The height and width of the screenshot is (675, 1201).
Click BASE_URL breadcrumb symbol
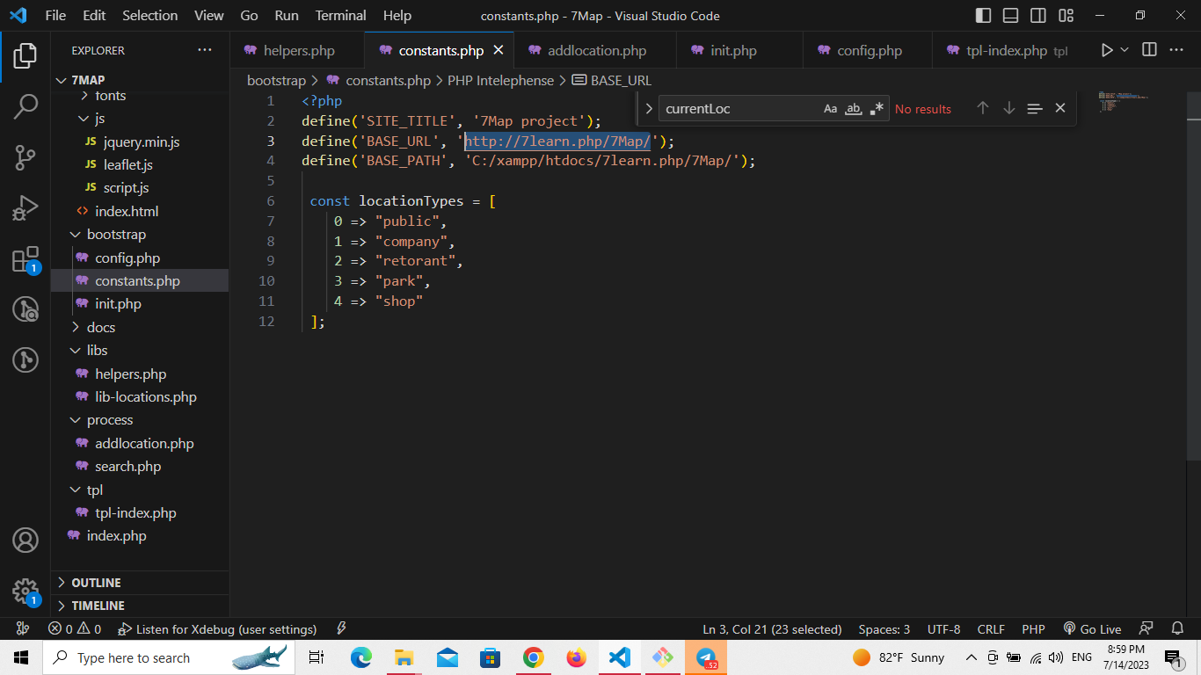click(x=612, y=80)
